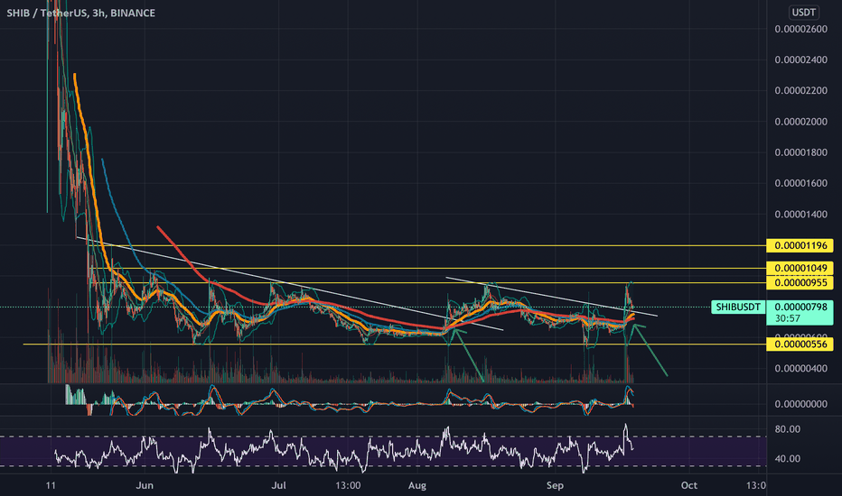Image resolution: width=842 pixels, height=496 pixels.
Task: Click the Jun date label
Action: pyautogui.click(x=145, y=485)
